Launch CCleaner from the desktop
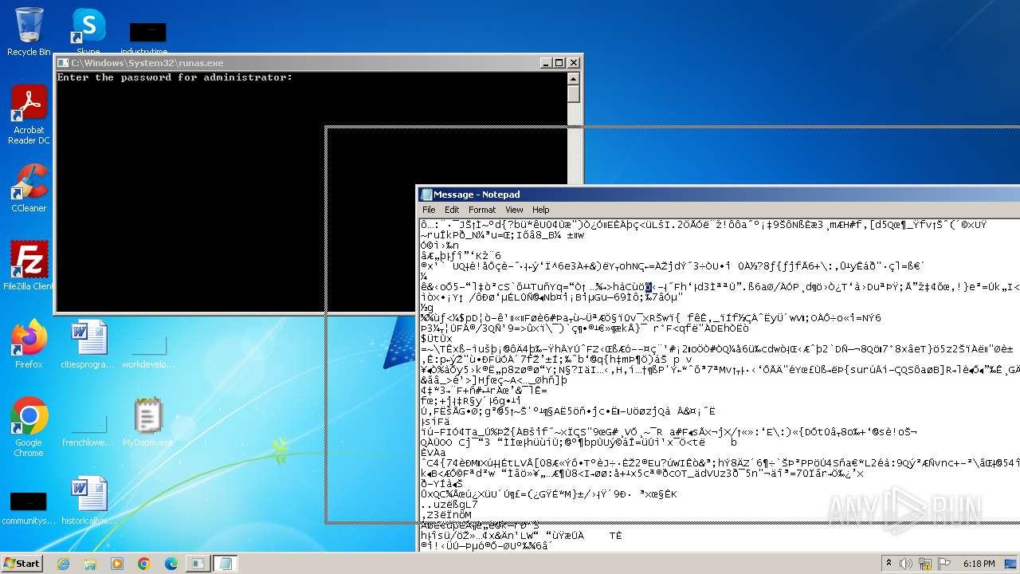Screen dimensions: 1020x574 29,188
